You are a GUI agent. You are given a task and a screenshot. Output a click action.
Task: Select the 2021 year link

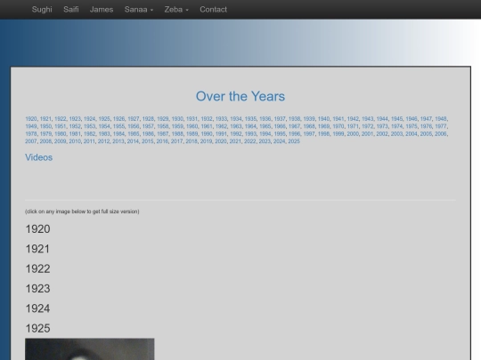(x=235, y=141)
